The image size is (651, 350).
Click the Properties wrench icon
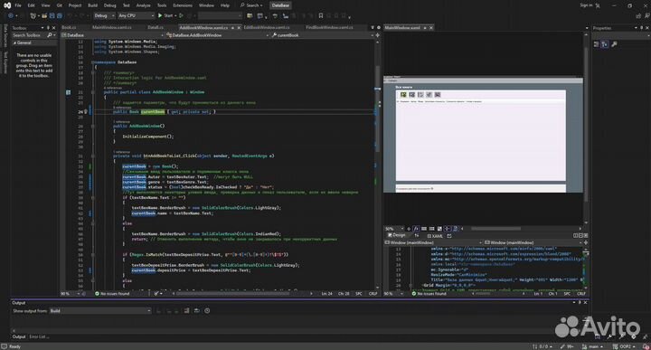tap(614, 44)
